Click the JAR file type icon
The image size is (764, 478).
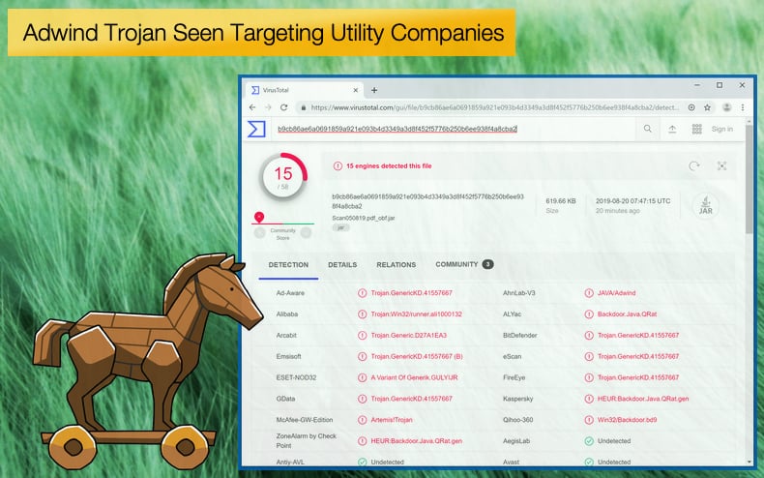pos(706,205)
